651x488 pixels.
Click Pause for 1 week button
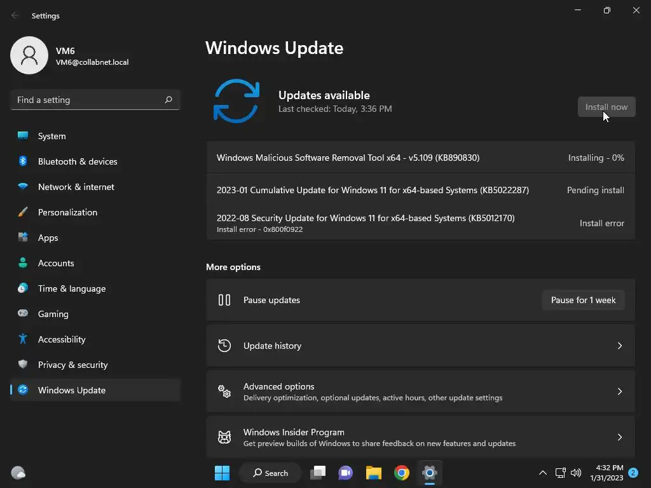pos(584,300)
